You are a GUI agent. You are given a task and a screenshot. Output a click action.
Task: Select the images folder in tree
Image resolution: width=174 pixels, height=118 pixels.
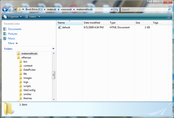coord(25,78)
